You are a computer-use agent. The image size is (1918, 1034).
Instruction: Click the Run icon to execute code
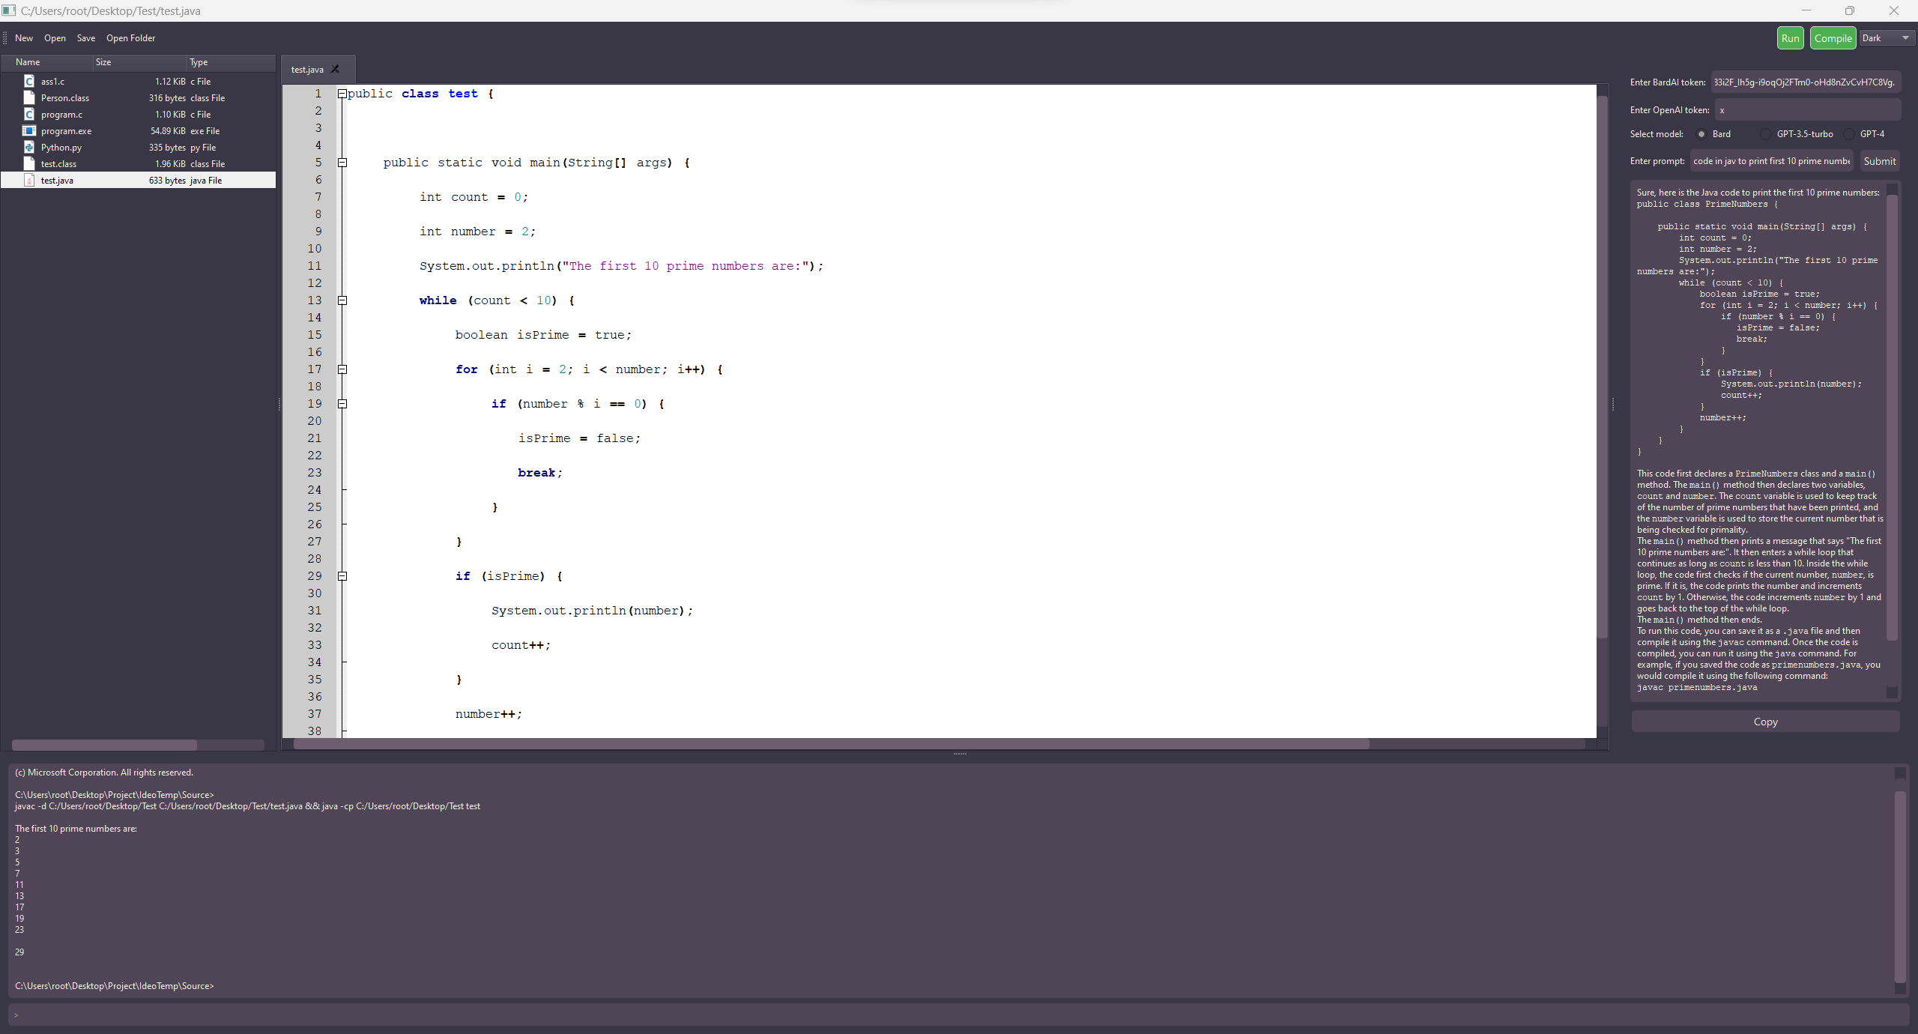[1789, 37]
